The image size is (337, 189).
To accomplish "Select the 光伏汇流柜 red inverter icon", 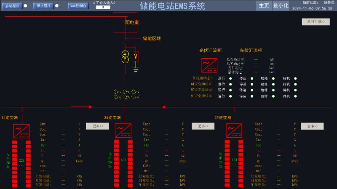I will (209, 65).
